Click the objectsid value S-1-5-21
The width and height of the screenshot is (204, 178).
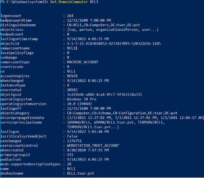pyautogui.click(x=114, y=44)
